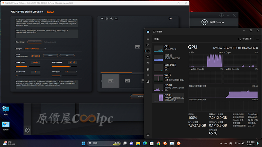Open Task Manager settings gear
The image size is (262, 147).
pyautogui.click(x=148, y=135)
